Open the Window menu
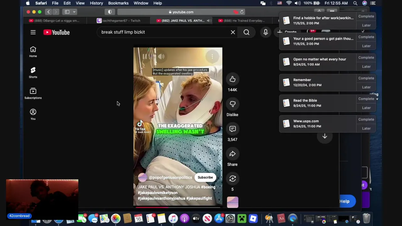The image size is (402, 226). point(141,3)
